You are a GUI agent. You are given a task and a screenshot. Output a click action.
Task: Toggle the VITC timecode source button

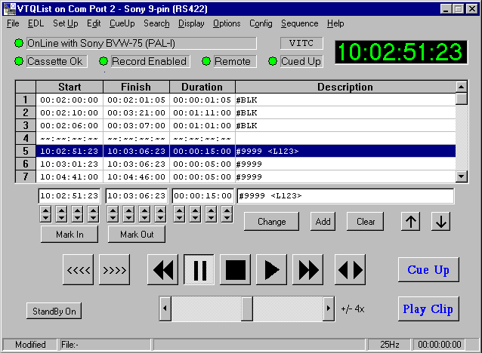coord(301,44)
